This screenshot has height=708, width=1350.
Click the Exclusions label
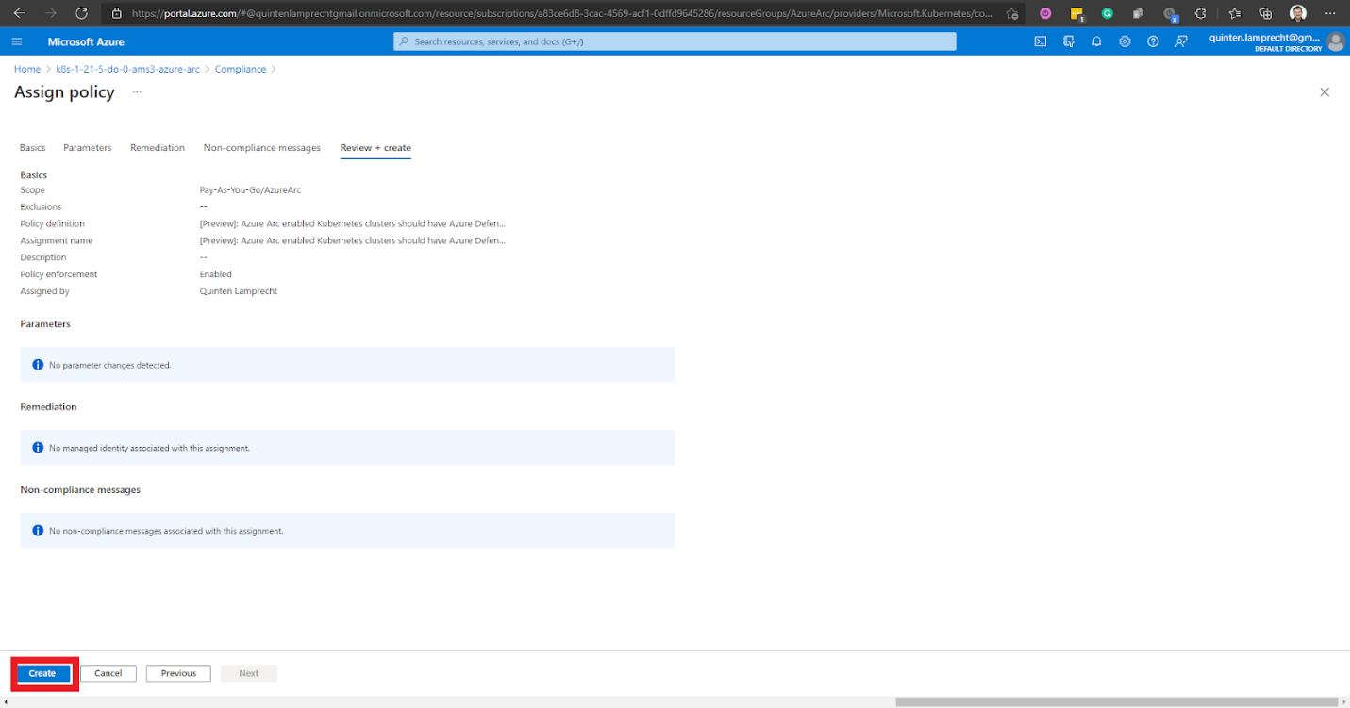pyautogui.click(x=41, y=206)
